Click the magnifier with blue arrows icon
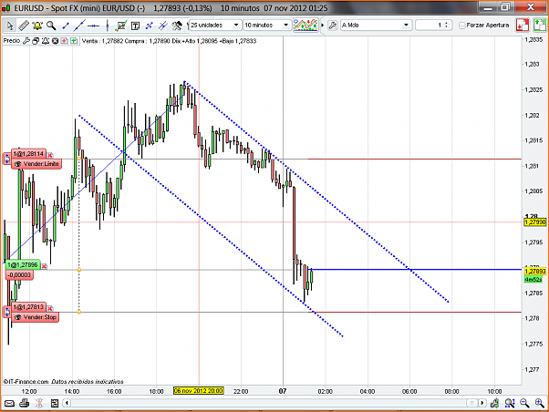This screenshot has width=549, height=412. [x=510, y=403]
